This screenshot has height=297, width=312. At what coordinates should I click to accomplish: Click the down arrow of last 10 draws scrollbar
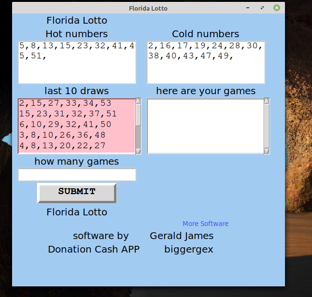point(138,151)
